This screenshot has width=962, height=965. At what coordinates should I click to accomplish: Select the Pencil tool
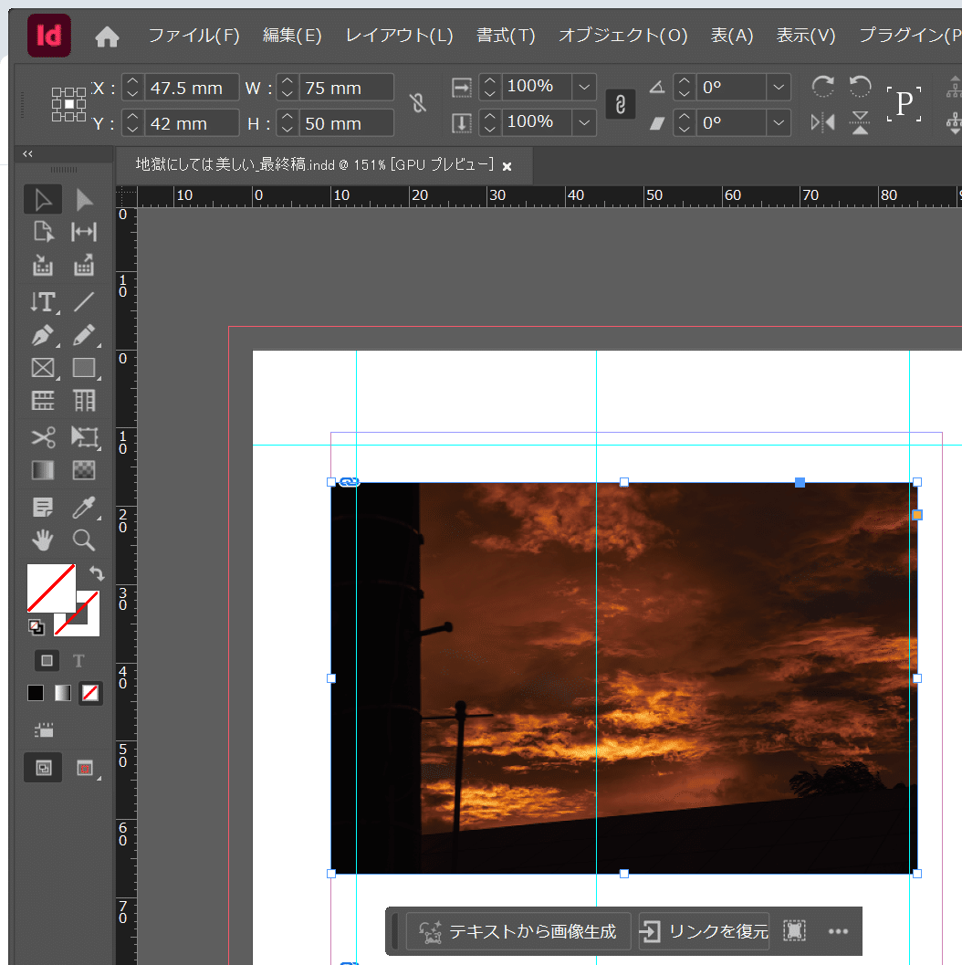tap(84, 335)
